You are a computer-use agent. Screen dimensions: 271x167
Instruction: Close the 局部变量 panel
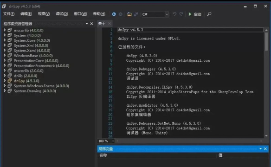pos(265,149)
